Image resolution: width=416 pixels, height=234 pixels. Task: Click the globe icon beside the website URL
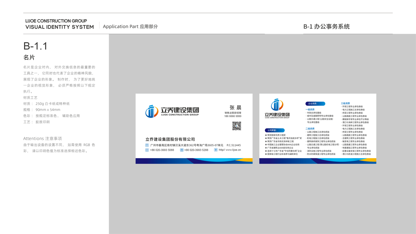216,150
